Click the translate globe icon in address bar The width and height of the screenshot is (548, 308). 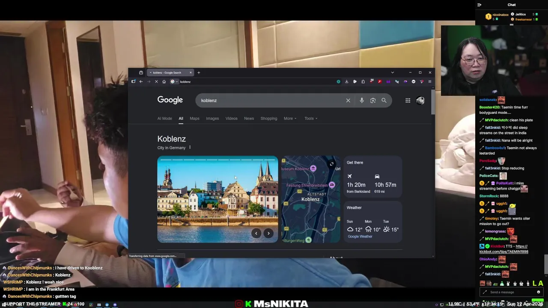pyautogui.click(x=338, y=82)
